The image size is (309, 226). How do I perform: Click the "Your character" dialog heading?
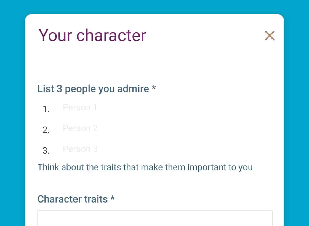92,35
